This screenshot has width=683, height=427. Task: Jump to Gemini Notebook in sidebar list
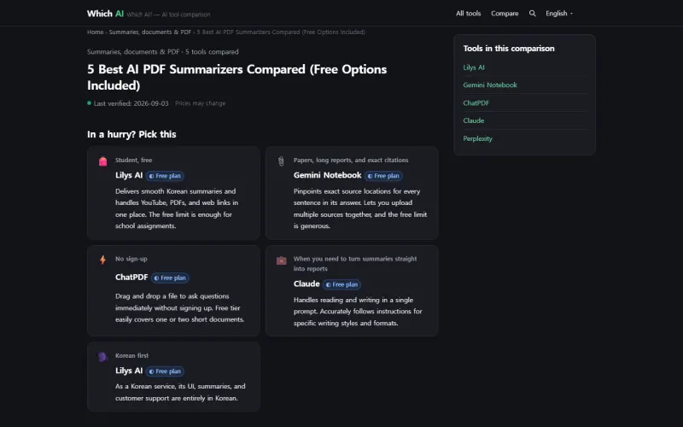click(x=489, y=85)
